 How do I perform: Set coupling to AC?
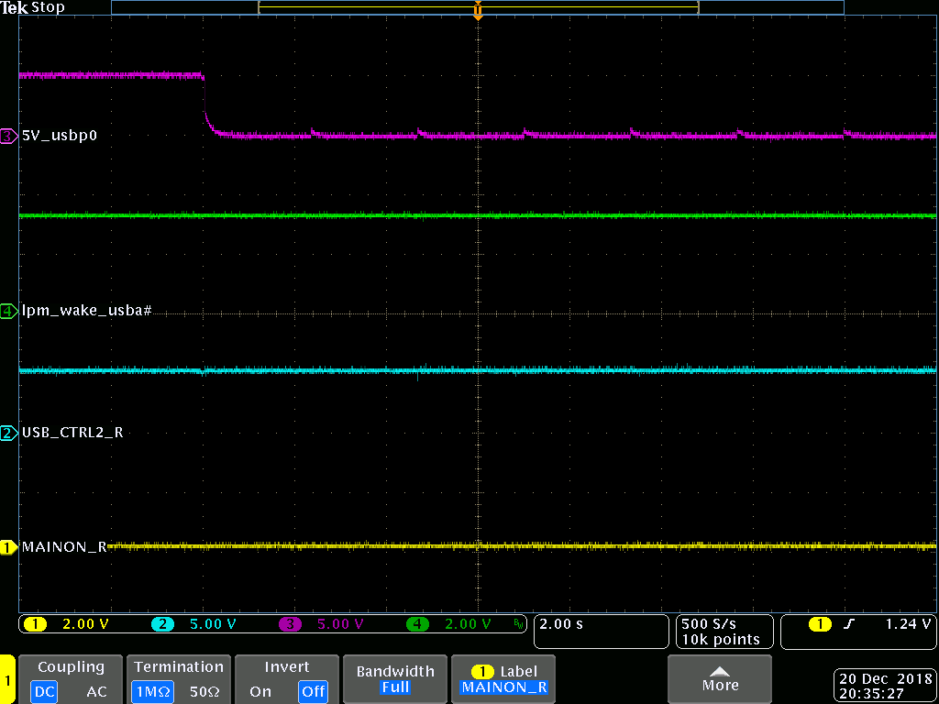[96, 692]
